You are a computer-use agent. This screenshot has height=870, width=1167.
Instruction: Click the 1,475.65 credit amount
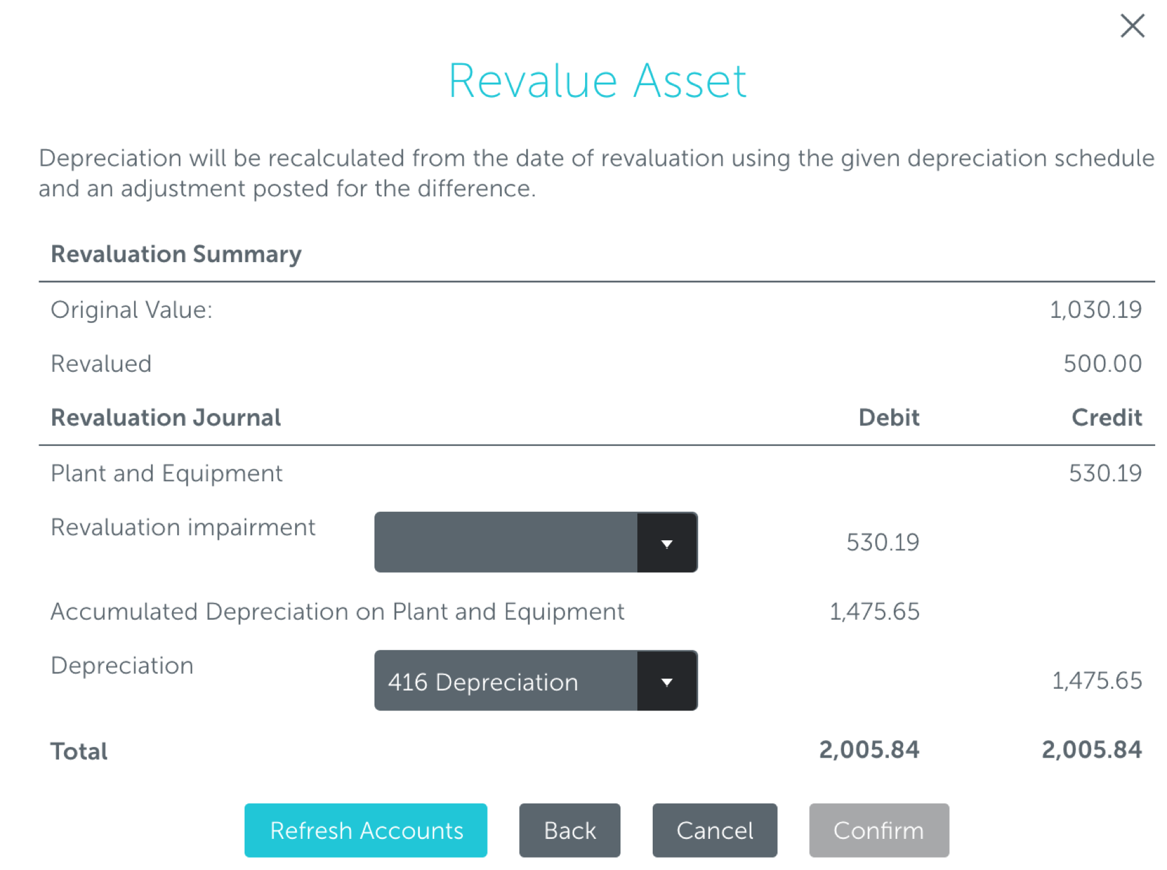(1097, 681)
